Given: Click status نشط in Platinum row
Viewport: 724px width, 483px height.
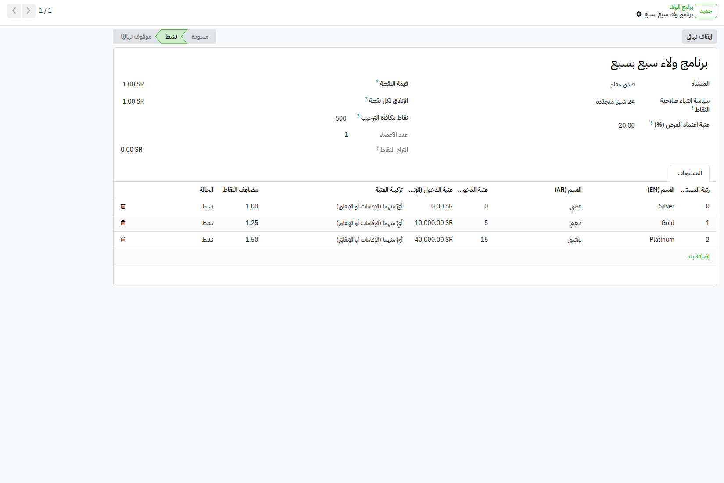Looking at the screenshot, I should [208, 240].
